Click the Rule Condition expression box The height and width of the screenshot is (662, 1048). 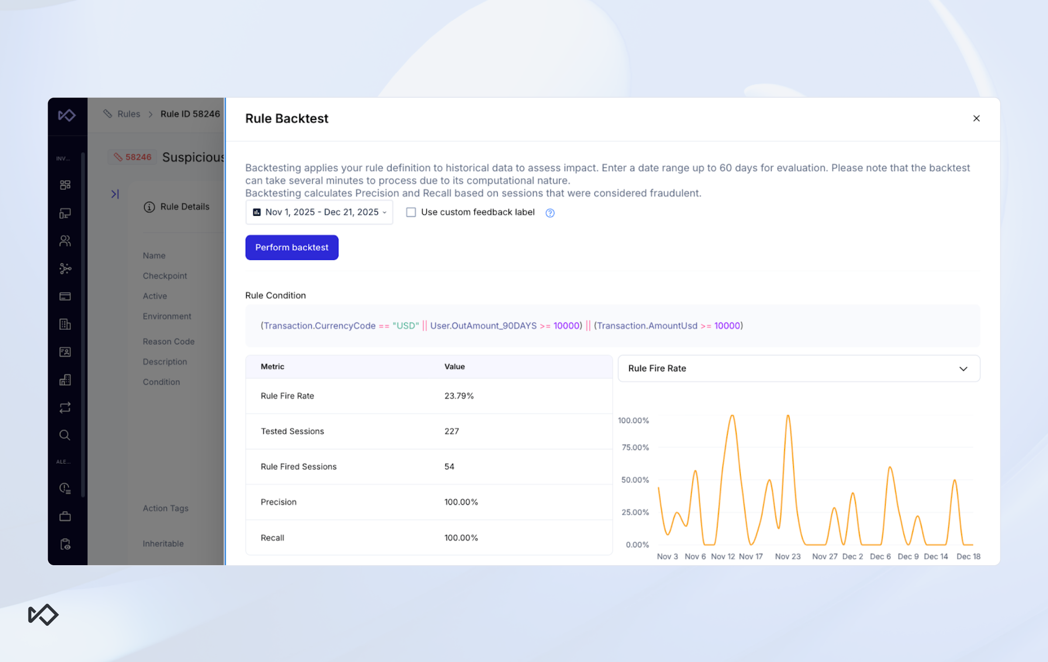pyautogui.click(x=612, y=326)
